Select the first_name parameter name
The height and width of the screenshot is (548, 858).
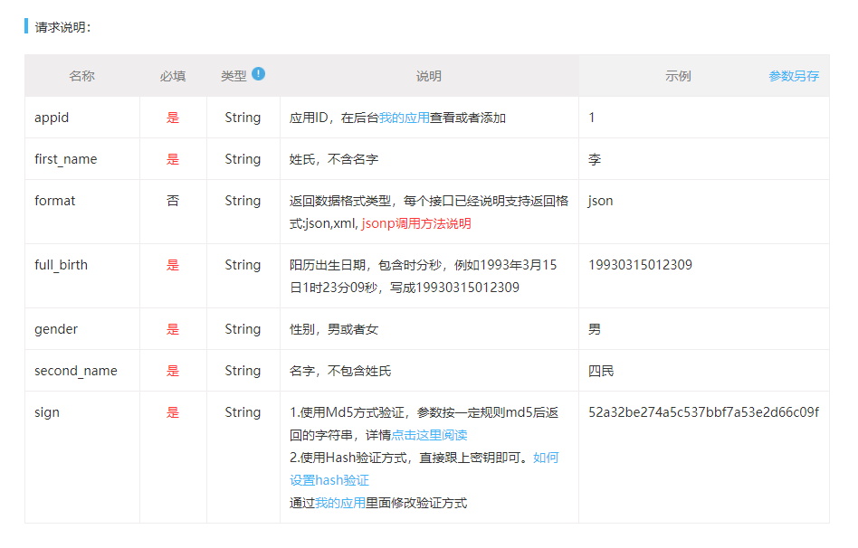pyautogui.click(x=66, y=159)
